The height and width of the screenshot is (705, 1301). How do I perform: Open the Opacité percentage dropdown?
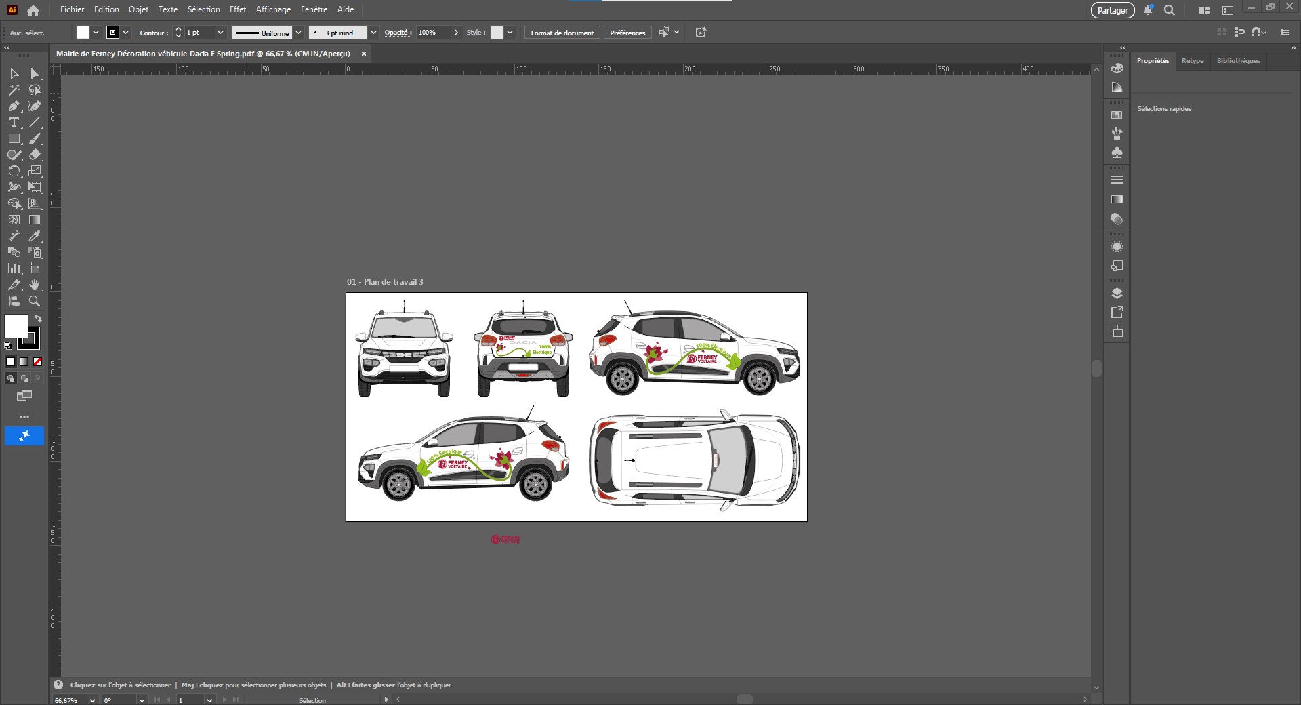[x=457, y=32]
